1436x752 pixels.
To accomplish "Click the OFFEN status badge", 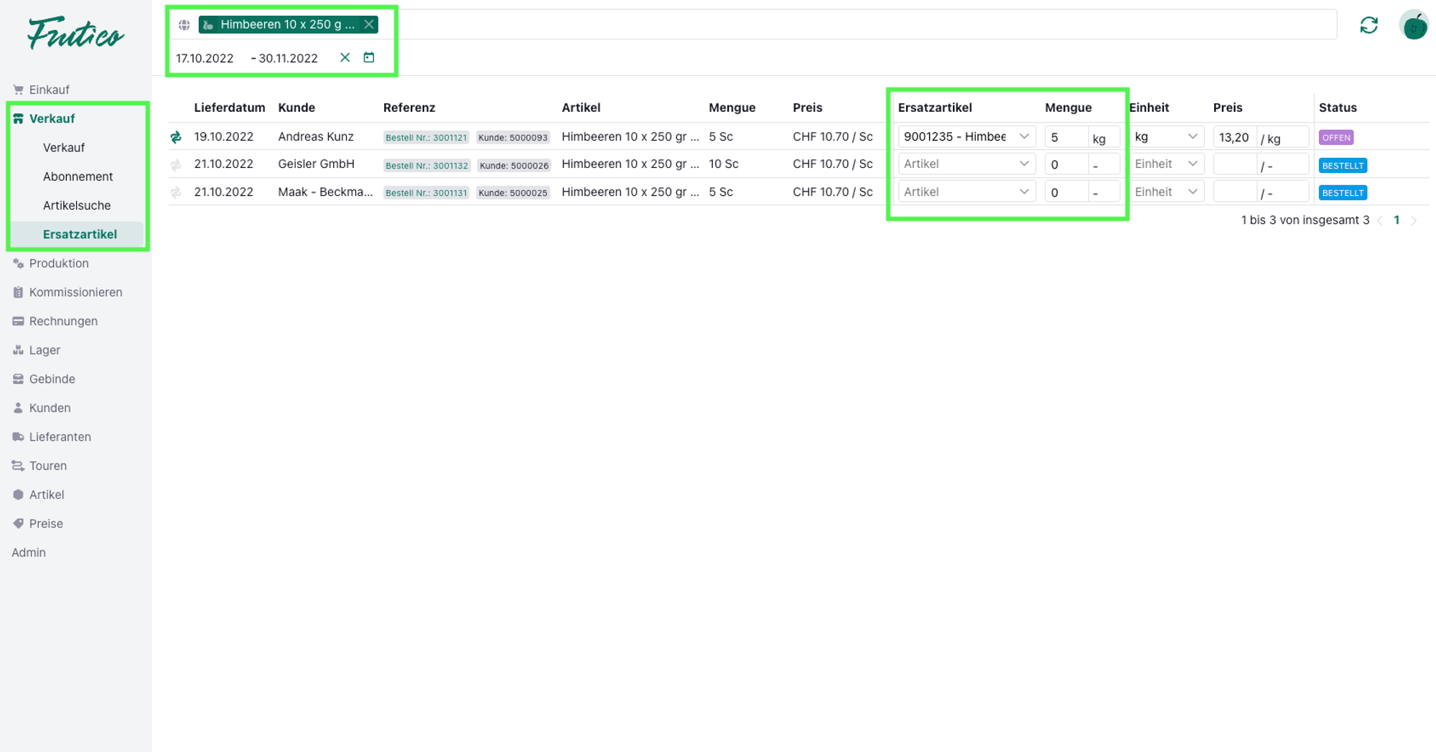I will tap(1335, 137).
